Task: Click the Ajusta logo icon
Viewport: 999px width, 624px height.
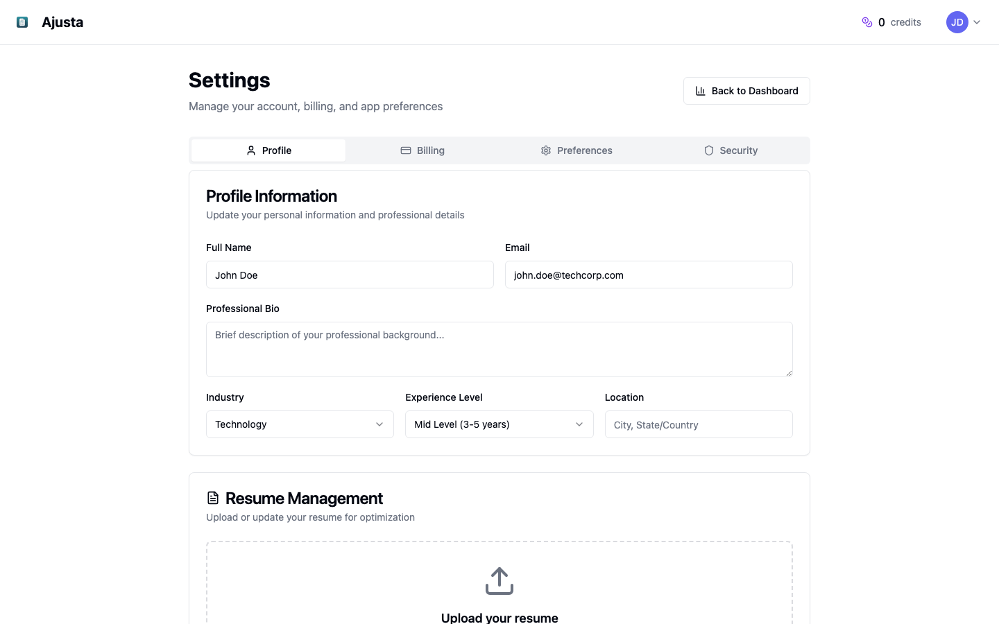Action: click(22, 21)
